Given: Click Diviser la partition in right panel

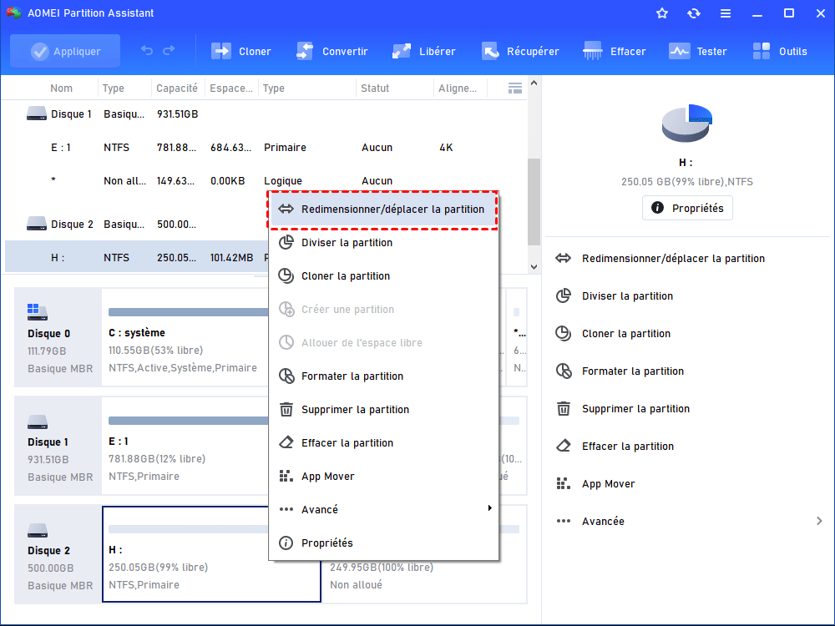Looking at the screenshot, I should (x=627, y=296).
